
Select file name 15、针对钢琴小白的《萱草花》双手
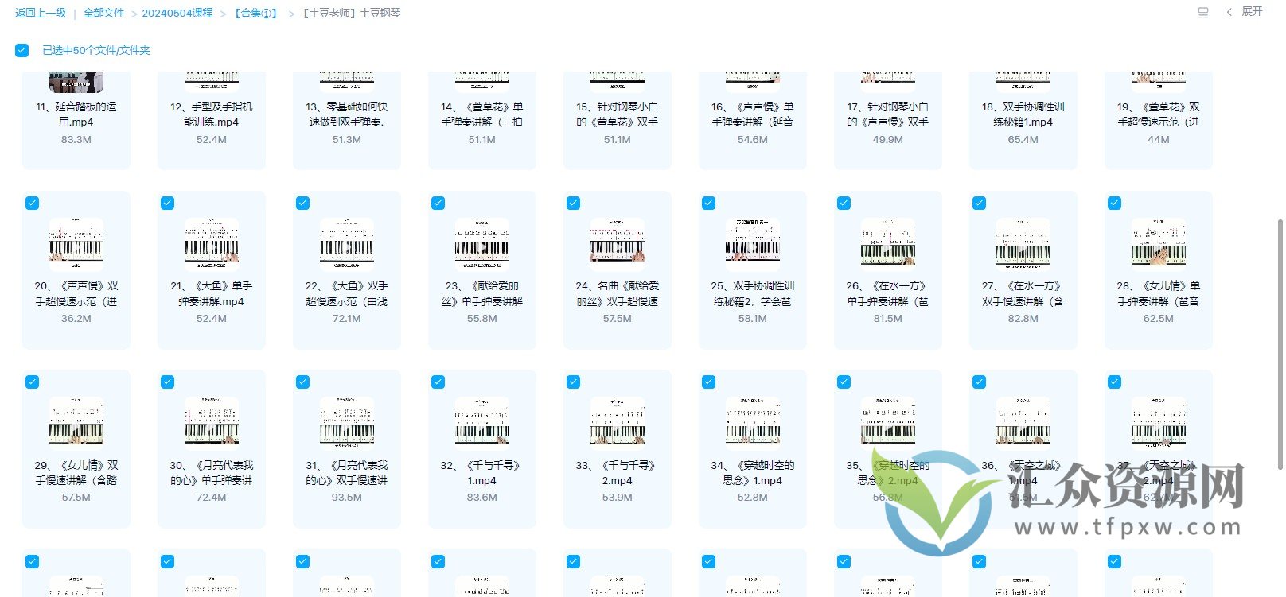[x=618, y=114]
